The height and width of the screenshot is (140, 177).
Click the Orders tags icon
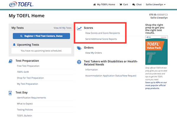click(79, 48)
